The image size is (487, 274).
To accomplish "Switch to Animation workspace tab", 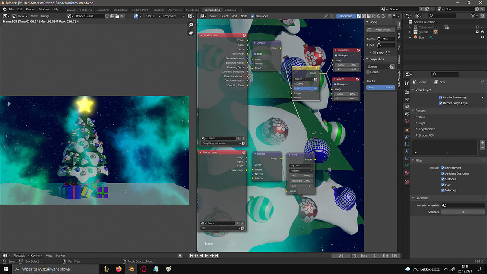I will tap(175, 10).
